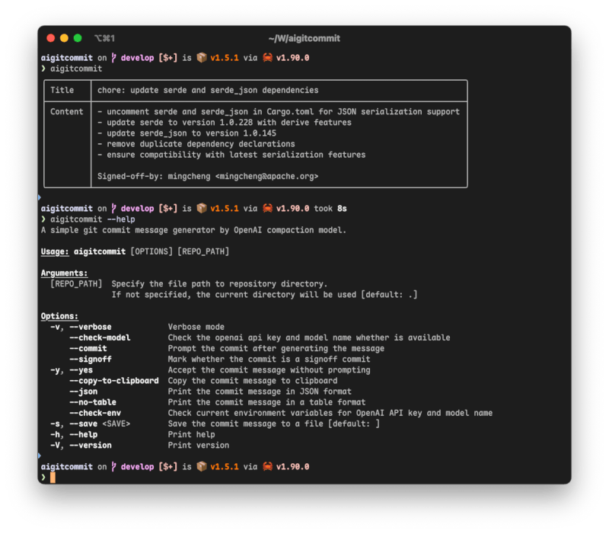Click the yellow minimize window button
609x534 pixels.
coord(64,38)
